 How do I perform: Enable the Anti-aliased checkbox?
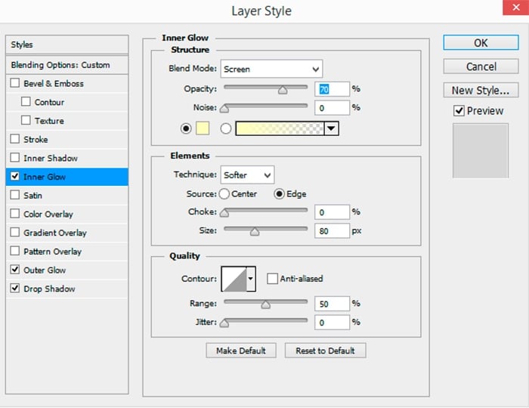pyautogui.click(x=272, y=279)
